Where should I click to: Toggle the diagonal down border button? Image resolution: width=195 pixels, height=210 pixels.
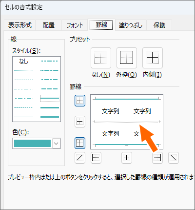click(174, 158)
